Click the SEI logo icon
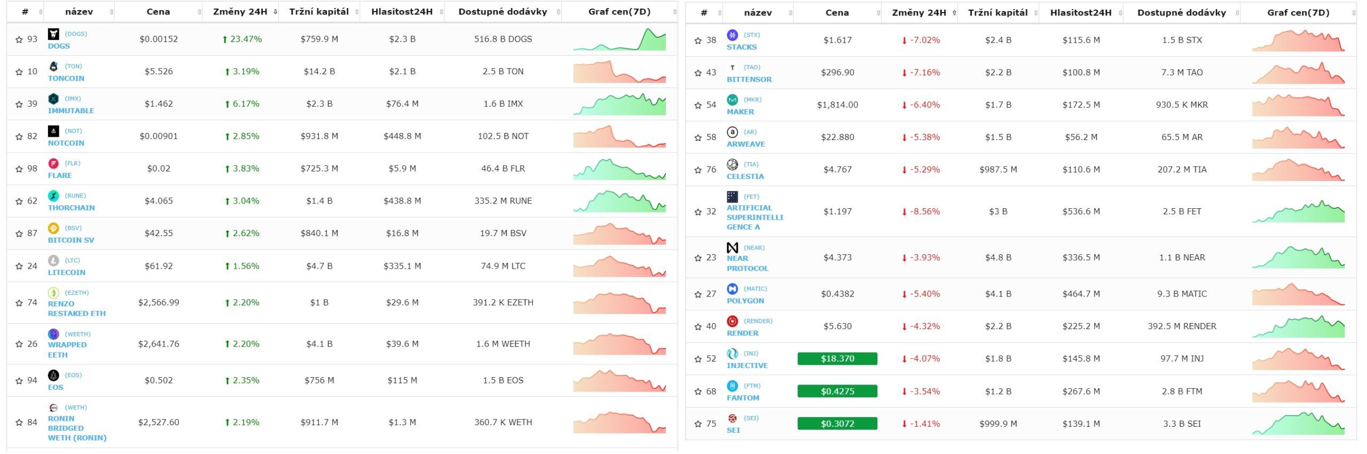Viewport: 1367px width, 454px height. click(733, 418)
